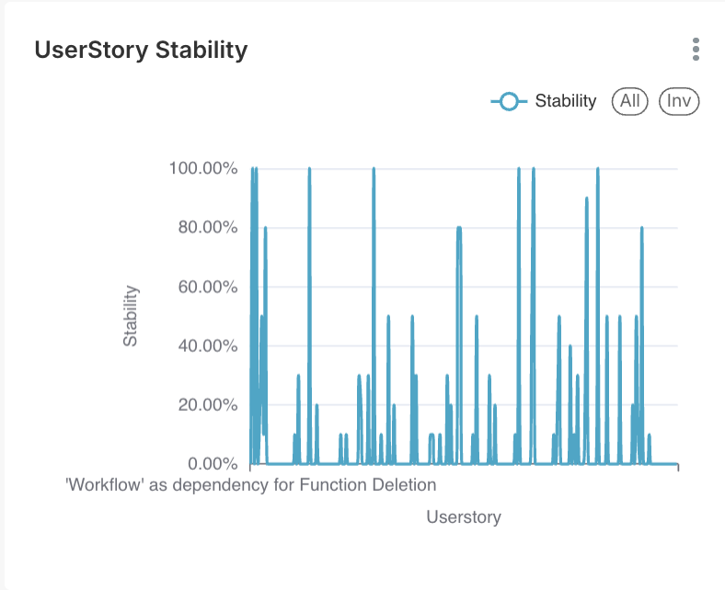This screenshot has width=725, height=590.
Task: Click the 60.00% y-axis label
Action: click(x=208, y=287)
